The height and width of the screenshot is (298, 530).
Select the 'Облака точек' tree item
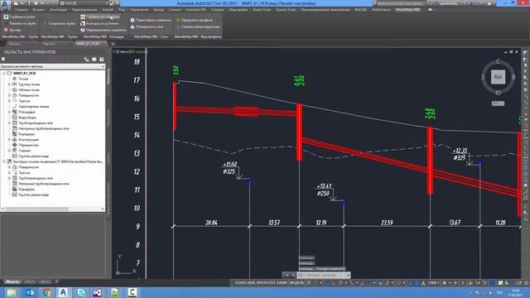pyautogui.click(x=29, y=90)
